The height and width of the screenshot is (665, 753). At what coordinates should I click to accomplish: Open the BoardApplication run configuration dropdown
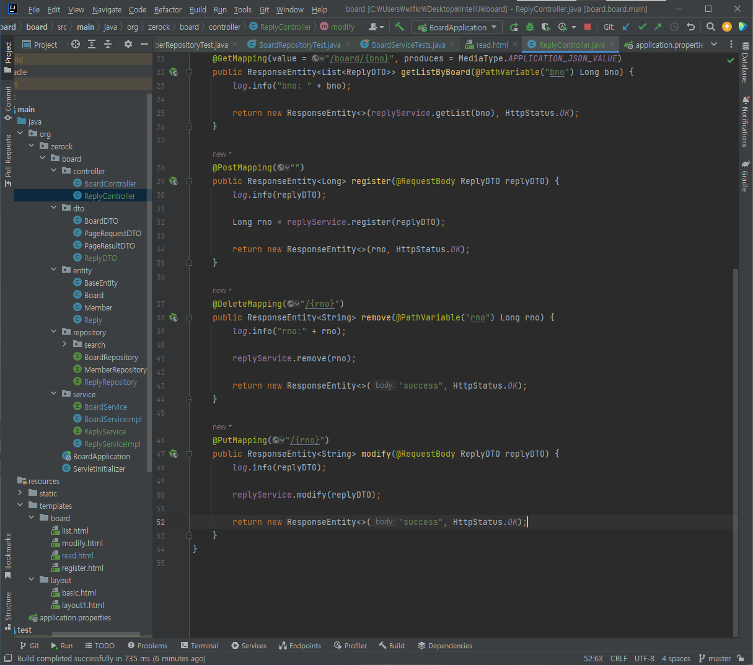coord(458,27)
